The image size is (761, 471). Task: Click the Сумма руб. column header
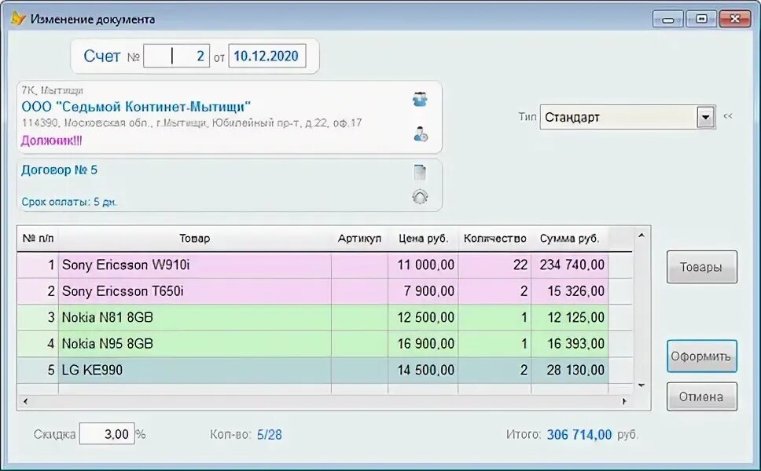570,239
